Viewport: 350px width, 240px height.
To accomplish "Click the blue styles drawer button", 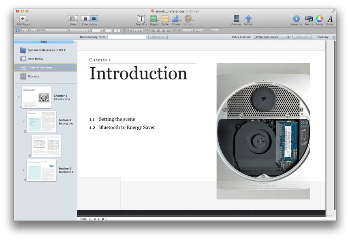I will point(18,30).
